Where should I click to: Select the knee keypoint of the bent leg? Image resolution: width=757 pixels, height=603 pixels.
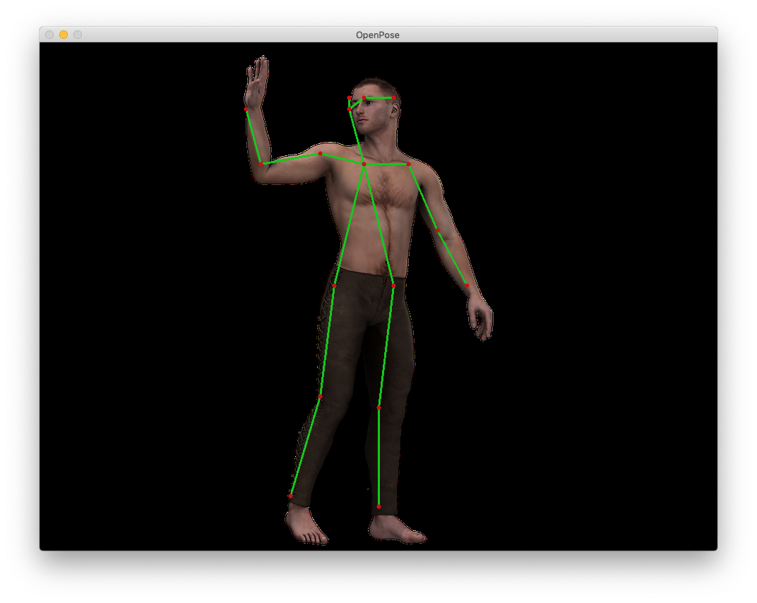(320, 396)
